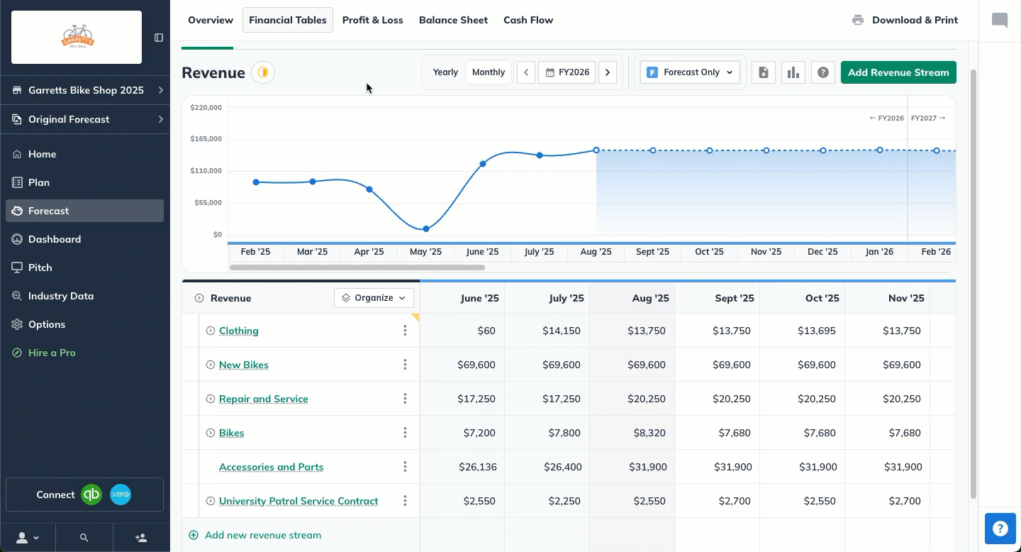
Task: Open the help question-mark icon in toolbar
Action: coord(823,72)
